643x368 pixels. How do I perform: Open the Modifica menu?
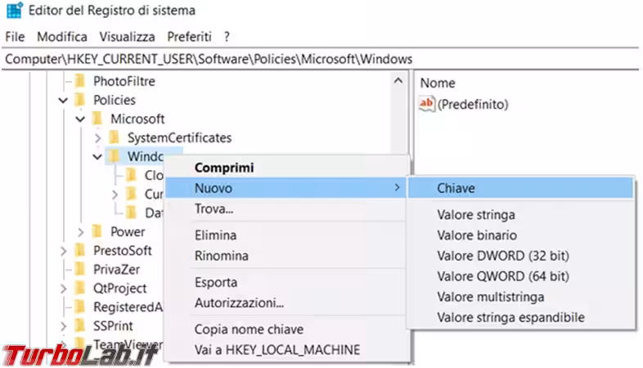click(62, 37)
